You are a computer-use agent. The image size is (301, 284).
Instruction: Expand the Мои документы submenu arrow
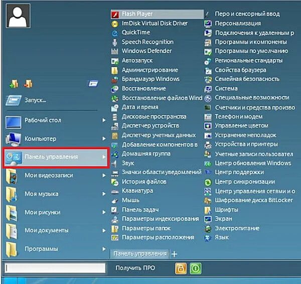[x=104, y=230]
